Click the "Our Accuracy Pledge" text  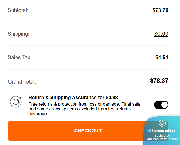click(162, 139)
